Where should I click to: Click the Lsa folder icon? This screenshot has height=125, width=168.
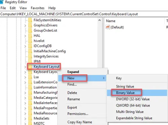click(30, 77)
